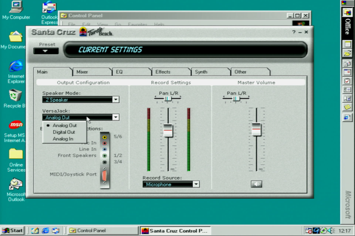Mute the master volume with speaker button

pos(256,184)
